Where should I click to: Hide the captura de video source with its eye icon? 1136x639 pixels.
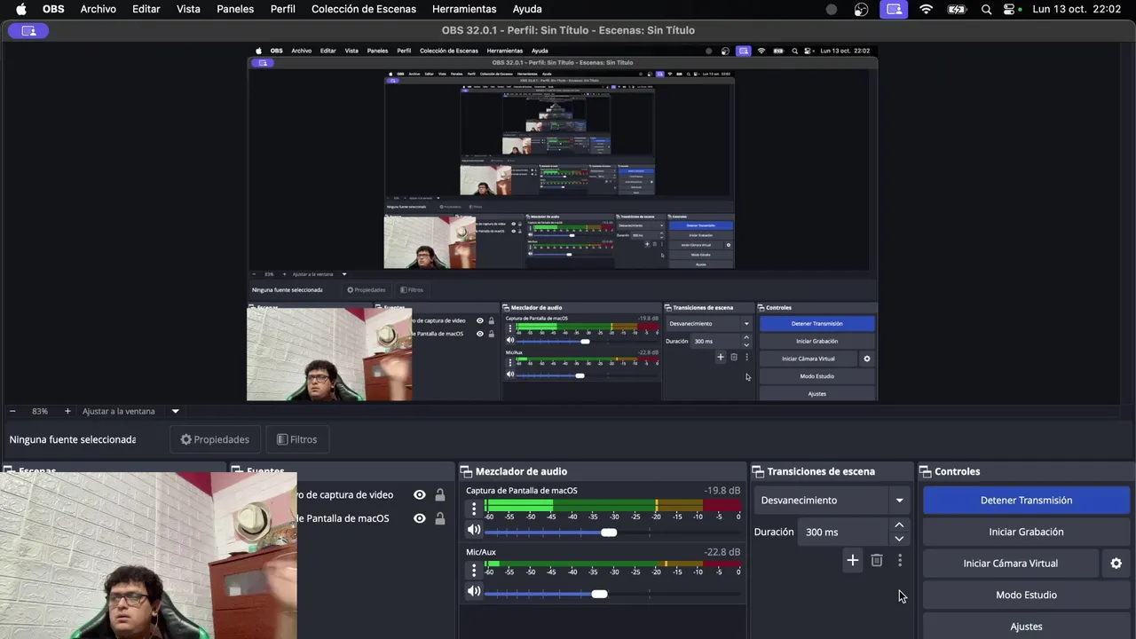(x=420, y=494)
